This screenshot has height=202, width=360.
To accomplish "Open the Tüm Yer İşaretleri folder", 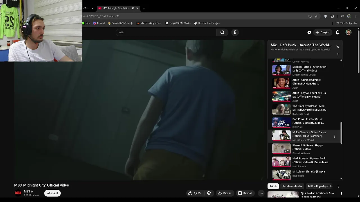I will tap(346, 23).
